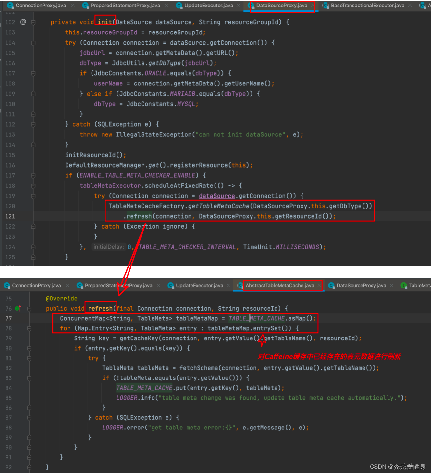Open UpdateExecutor.java tab in AbstractTableMetaCache editor window
431x473 pixels.
pos(200,286)
